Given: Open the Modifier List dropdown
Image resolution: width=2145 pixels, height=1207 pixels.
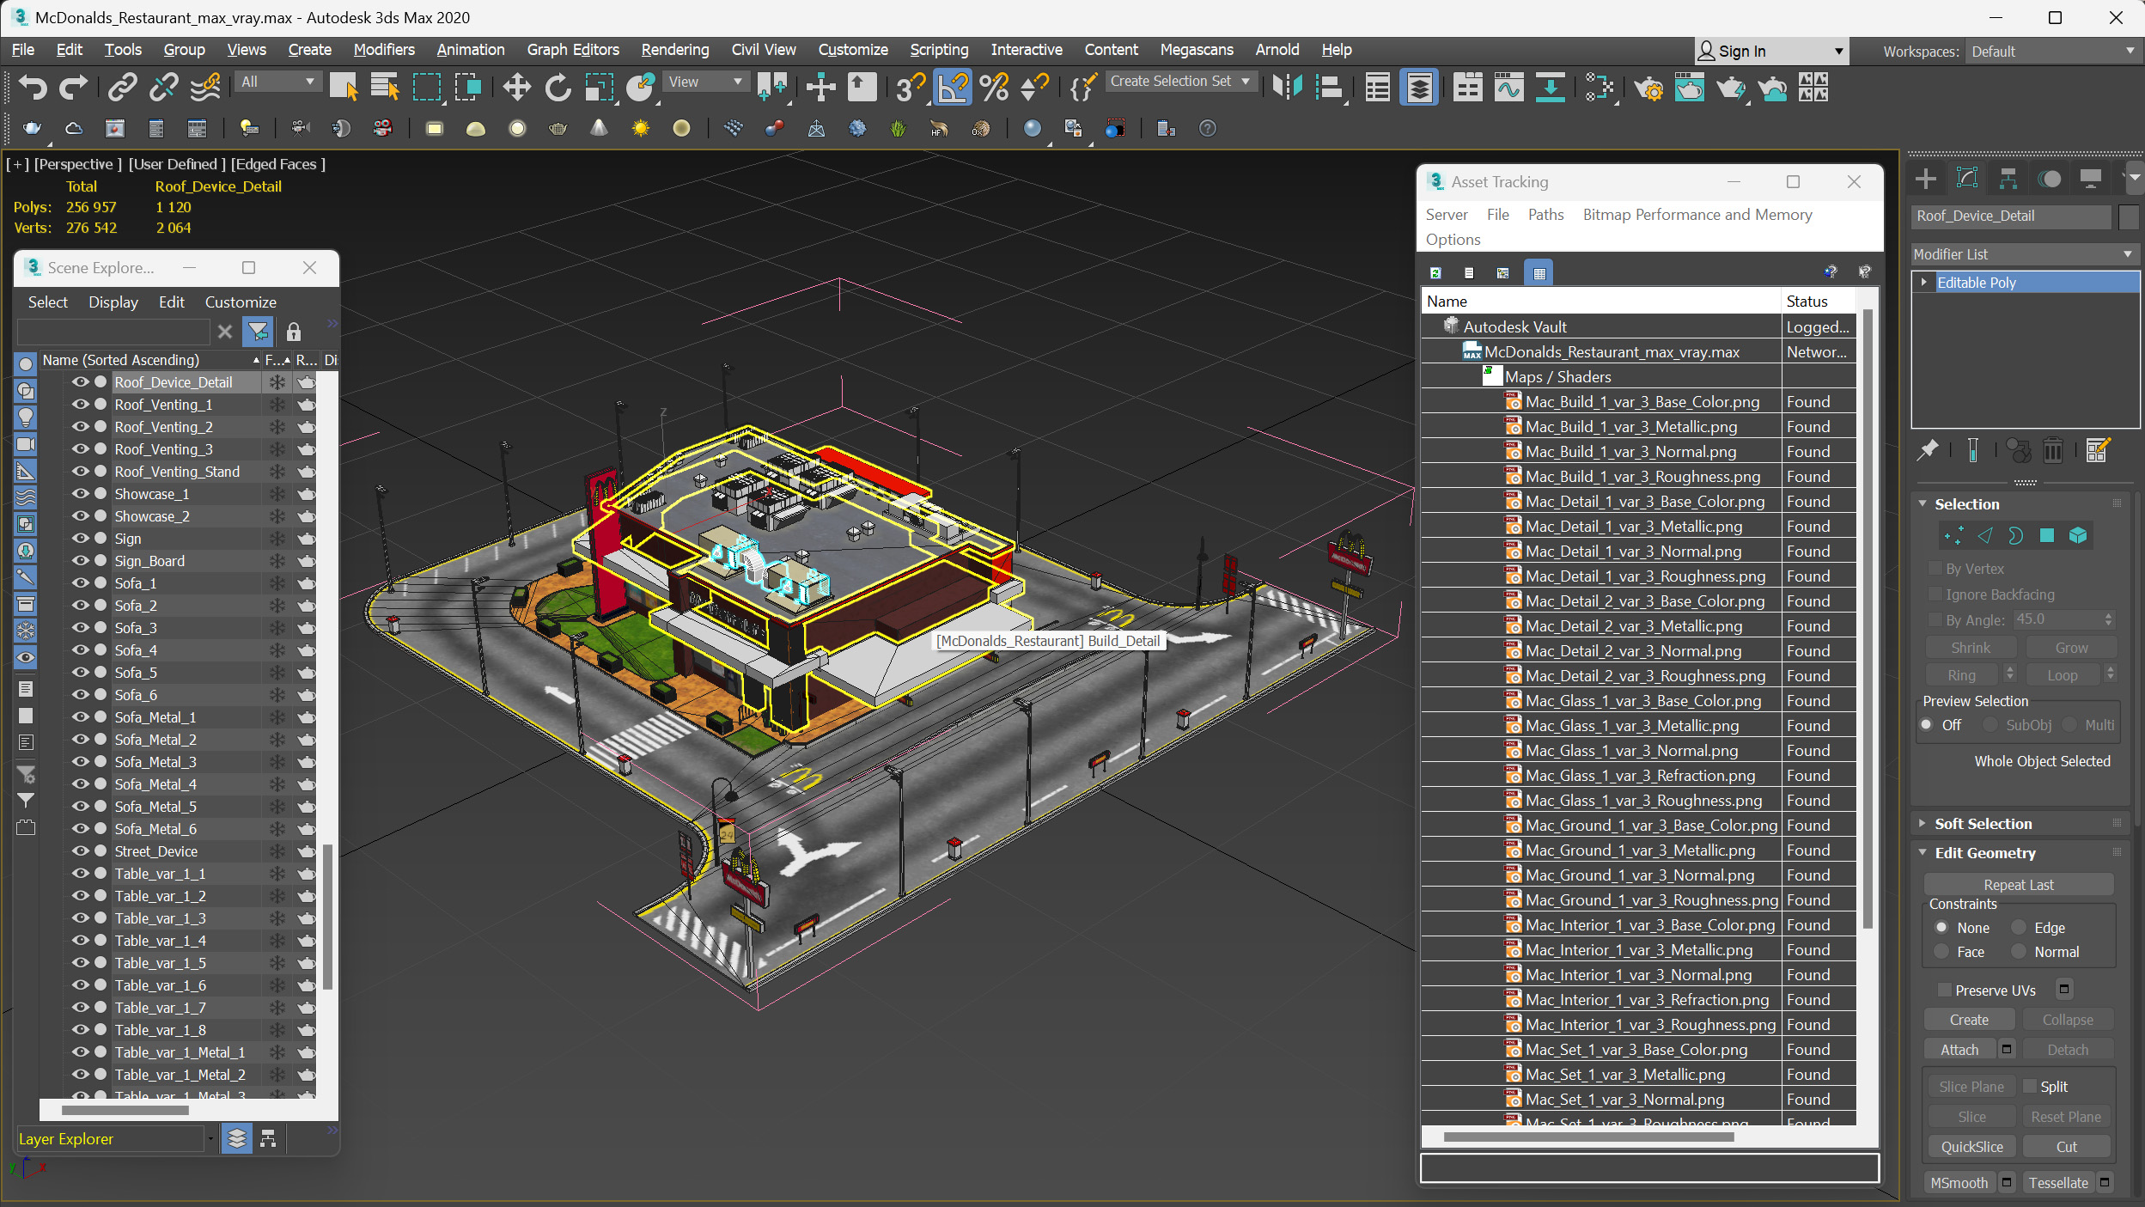Looking at the screenshot, I should [x=2025, y=254].
